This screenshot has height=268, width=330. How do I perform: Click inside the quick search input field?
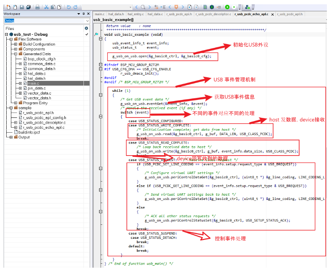click(105, 7)
